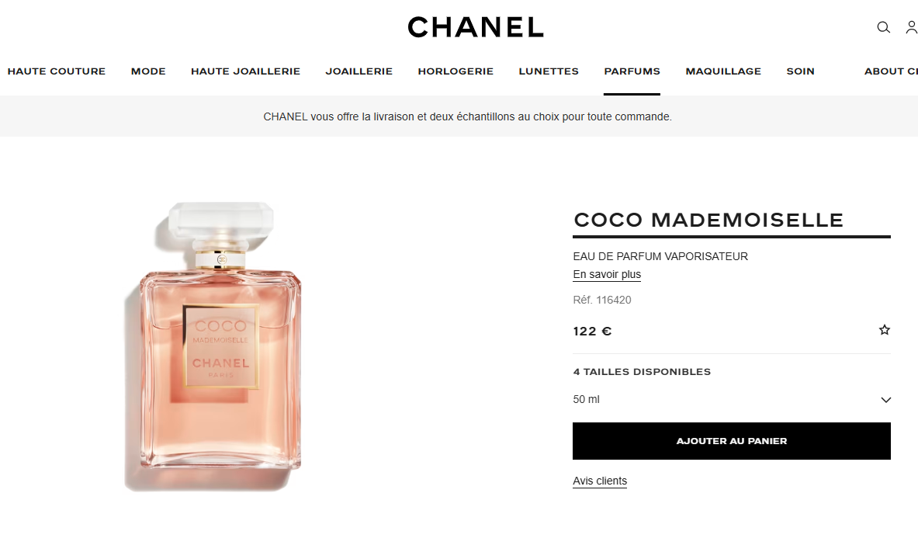This screenshot has width=918, height=535.
Task: Go to the Horlogerie section
Action: tap(456, 71)
